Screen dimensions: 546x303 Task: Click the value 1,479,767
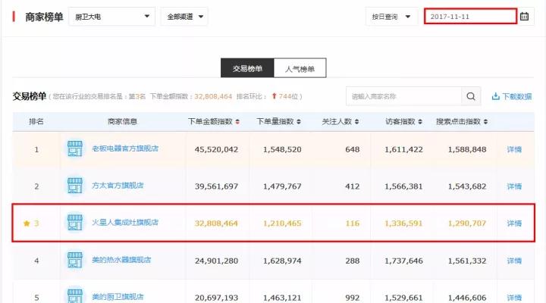[282, 186]
